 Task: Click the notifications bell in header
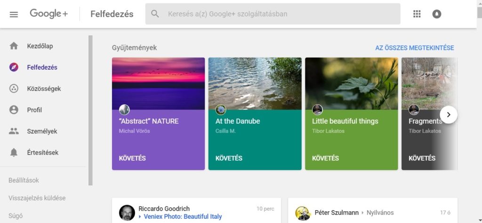click(x=437, y=14)
